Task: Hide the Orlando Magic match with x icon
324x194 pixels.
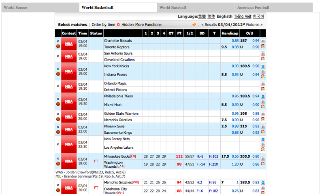Action: 58,86
